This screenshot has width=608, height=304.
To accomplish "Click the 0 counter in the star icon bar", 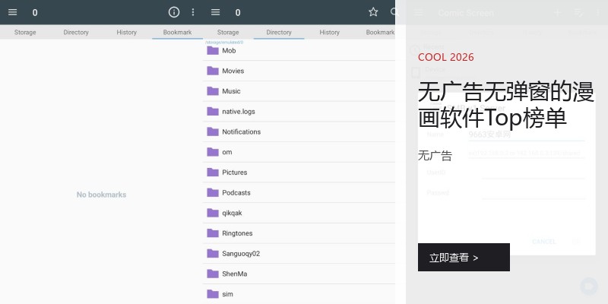I will [238, 13].
